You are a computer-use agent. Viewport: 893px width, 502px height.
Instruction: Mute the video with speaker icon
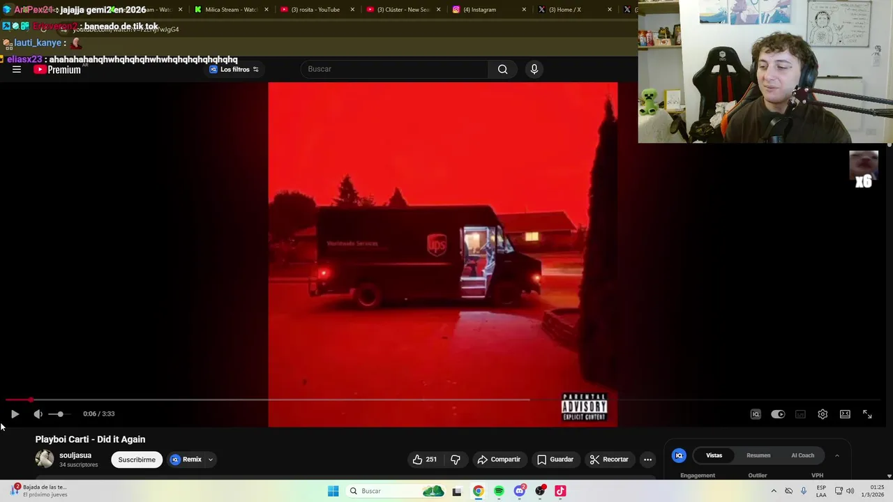coord(38,414)
